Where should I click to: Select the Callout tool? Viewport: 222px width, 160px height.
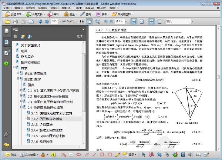pyautogui.click(x=63, y=154)
